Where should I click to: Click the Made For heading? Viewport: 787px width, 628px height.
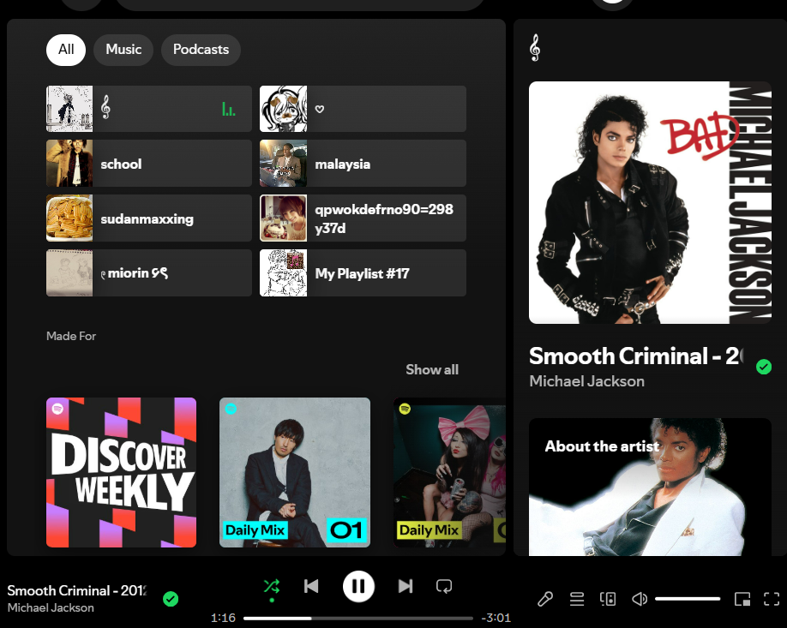pyautogui.click(x=71, y=336)
